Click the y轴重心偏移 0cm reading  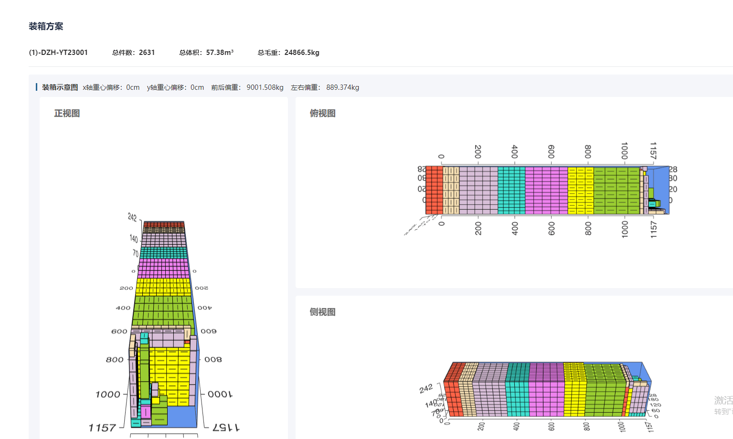(x=175, y=87)
